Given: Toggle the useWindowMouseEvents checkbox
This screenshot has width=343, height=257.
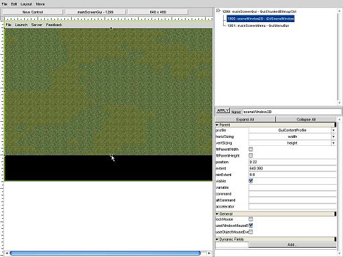Looking at the screenshot, I should point(251,226).
